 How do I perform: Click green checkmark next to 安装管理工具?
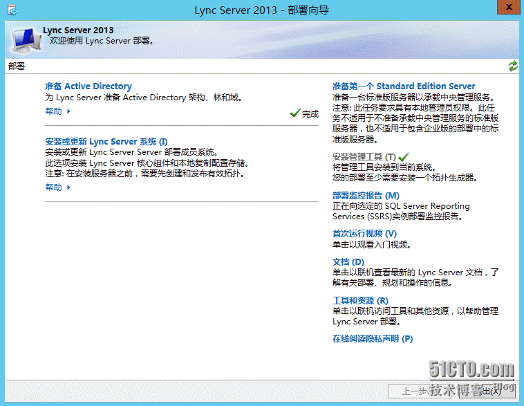(403, 156)
